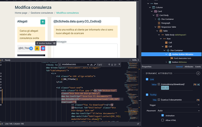Enable the Allow HTML checkbox
The height and width of the screenshot is (127, 202).
tap(162, 120)
